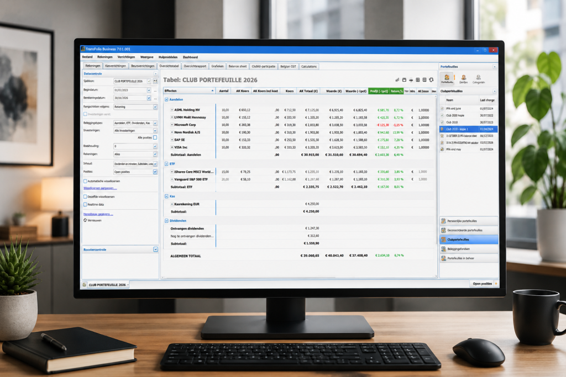Screen dimensions: 566x377
Task: Click the Wisselkoersen aanpassen link
Action: [x=100, y=188]
